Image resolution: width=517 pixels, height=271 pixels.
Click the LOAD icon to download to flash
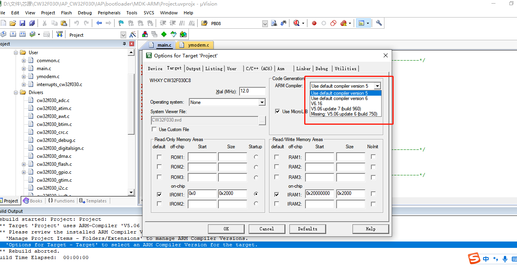[x=59, y=34]
